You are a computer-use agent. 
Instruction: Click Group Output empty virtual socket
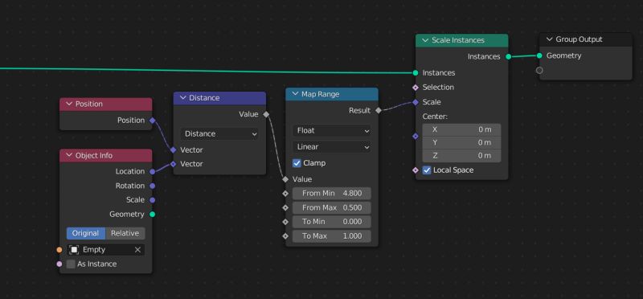pyautogui.click(x=539, y=71)
